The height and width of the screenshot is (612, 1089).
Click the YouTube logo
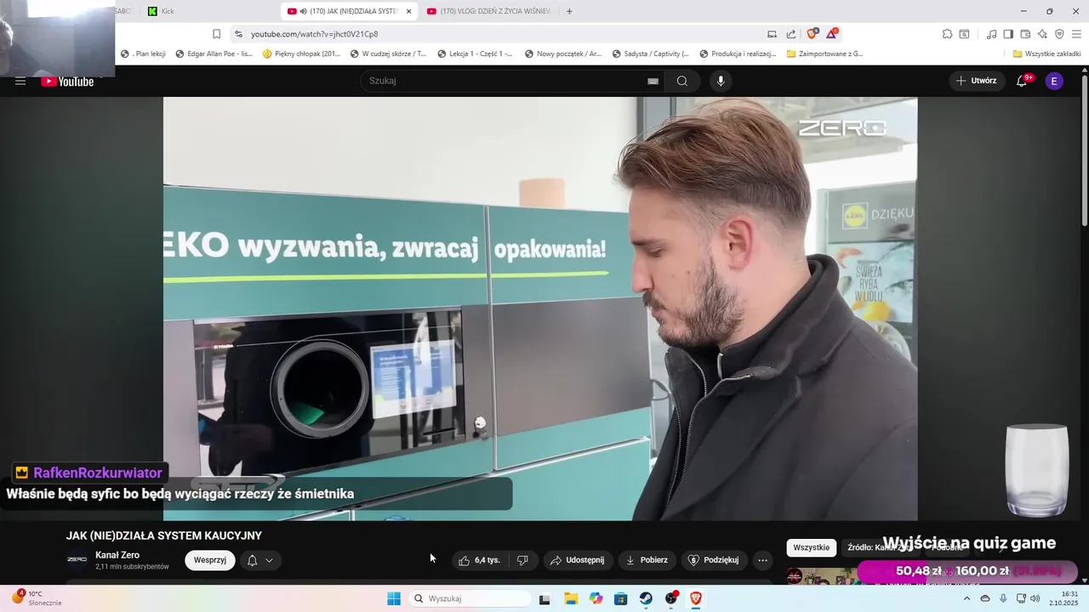pyautogui.click(x=68, y=82)
